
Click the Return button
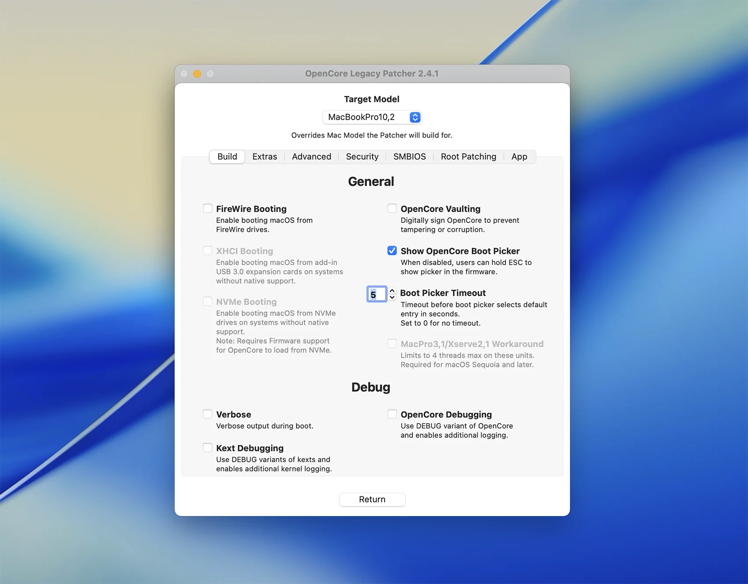(x=372, y=500)
